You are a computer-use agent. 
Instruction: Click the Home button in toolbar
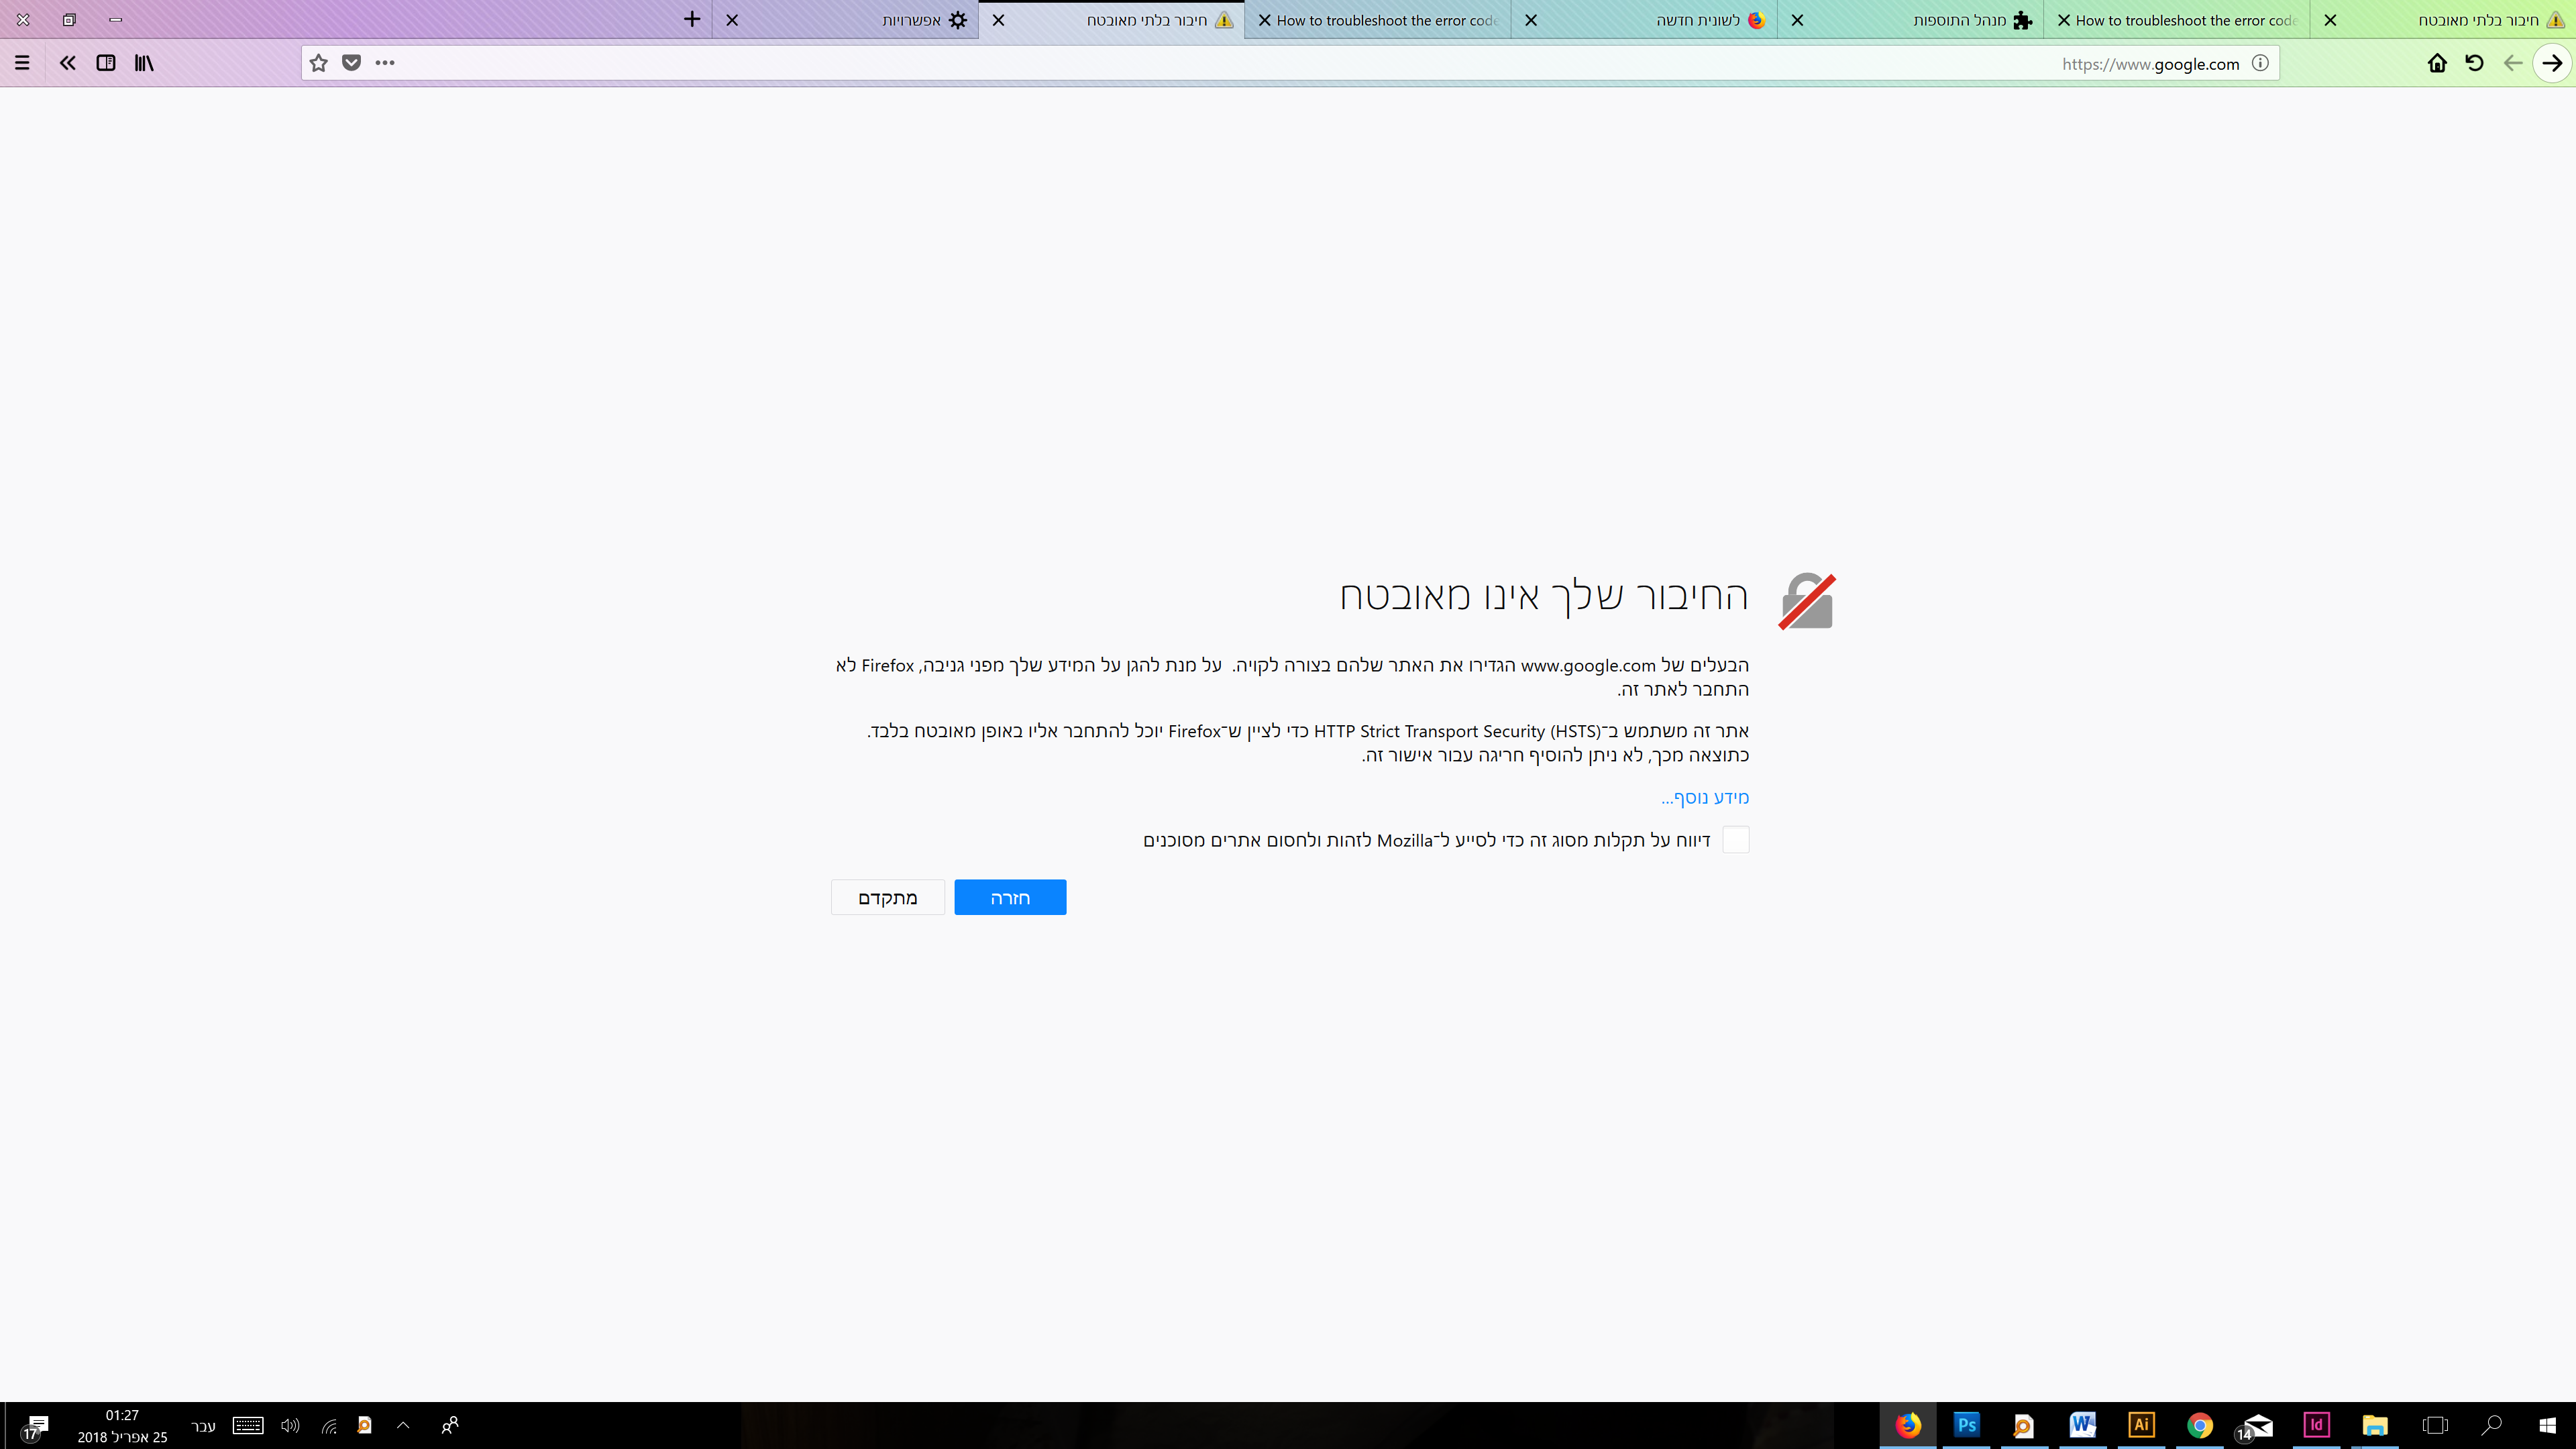(x=2437, y=63)
